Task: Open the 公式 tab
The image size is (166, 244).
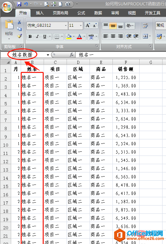Action: 81,13
